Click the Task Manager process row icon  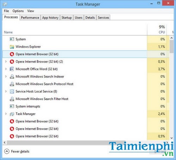[12, 114]
